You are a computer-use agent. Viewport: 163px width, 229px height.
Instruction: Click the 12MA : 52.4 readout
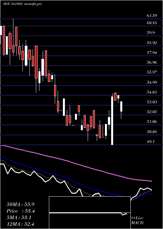point(20,224)
